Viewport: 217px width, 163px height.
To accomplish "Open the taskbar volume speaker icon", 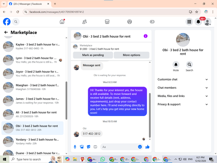I will 185,159.
